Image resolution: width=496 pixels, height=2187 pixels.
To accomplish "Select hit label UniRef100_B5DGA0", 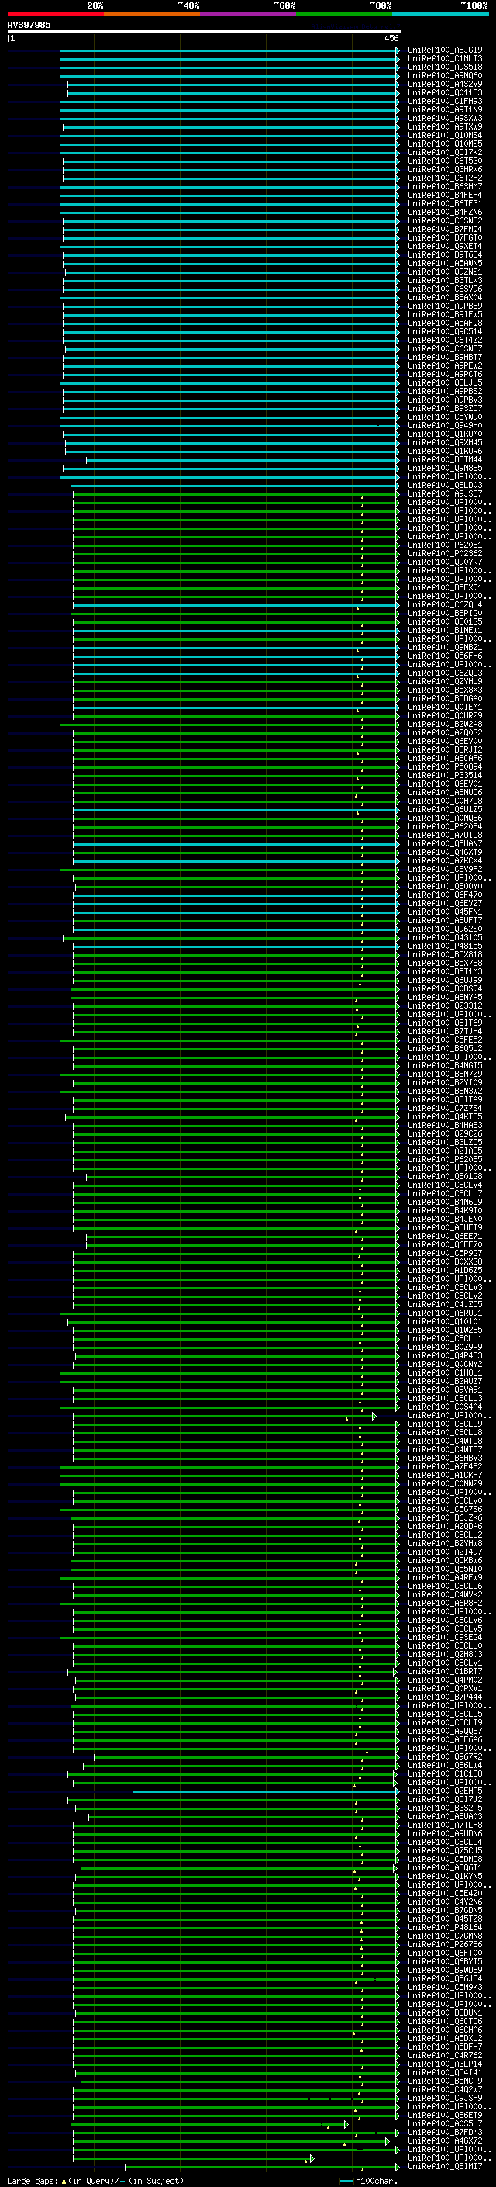I will (445, 699).
